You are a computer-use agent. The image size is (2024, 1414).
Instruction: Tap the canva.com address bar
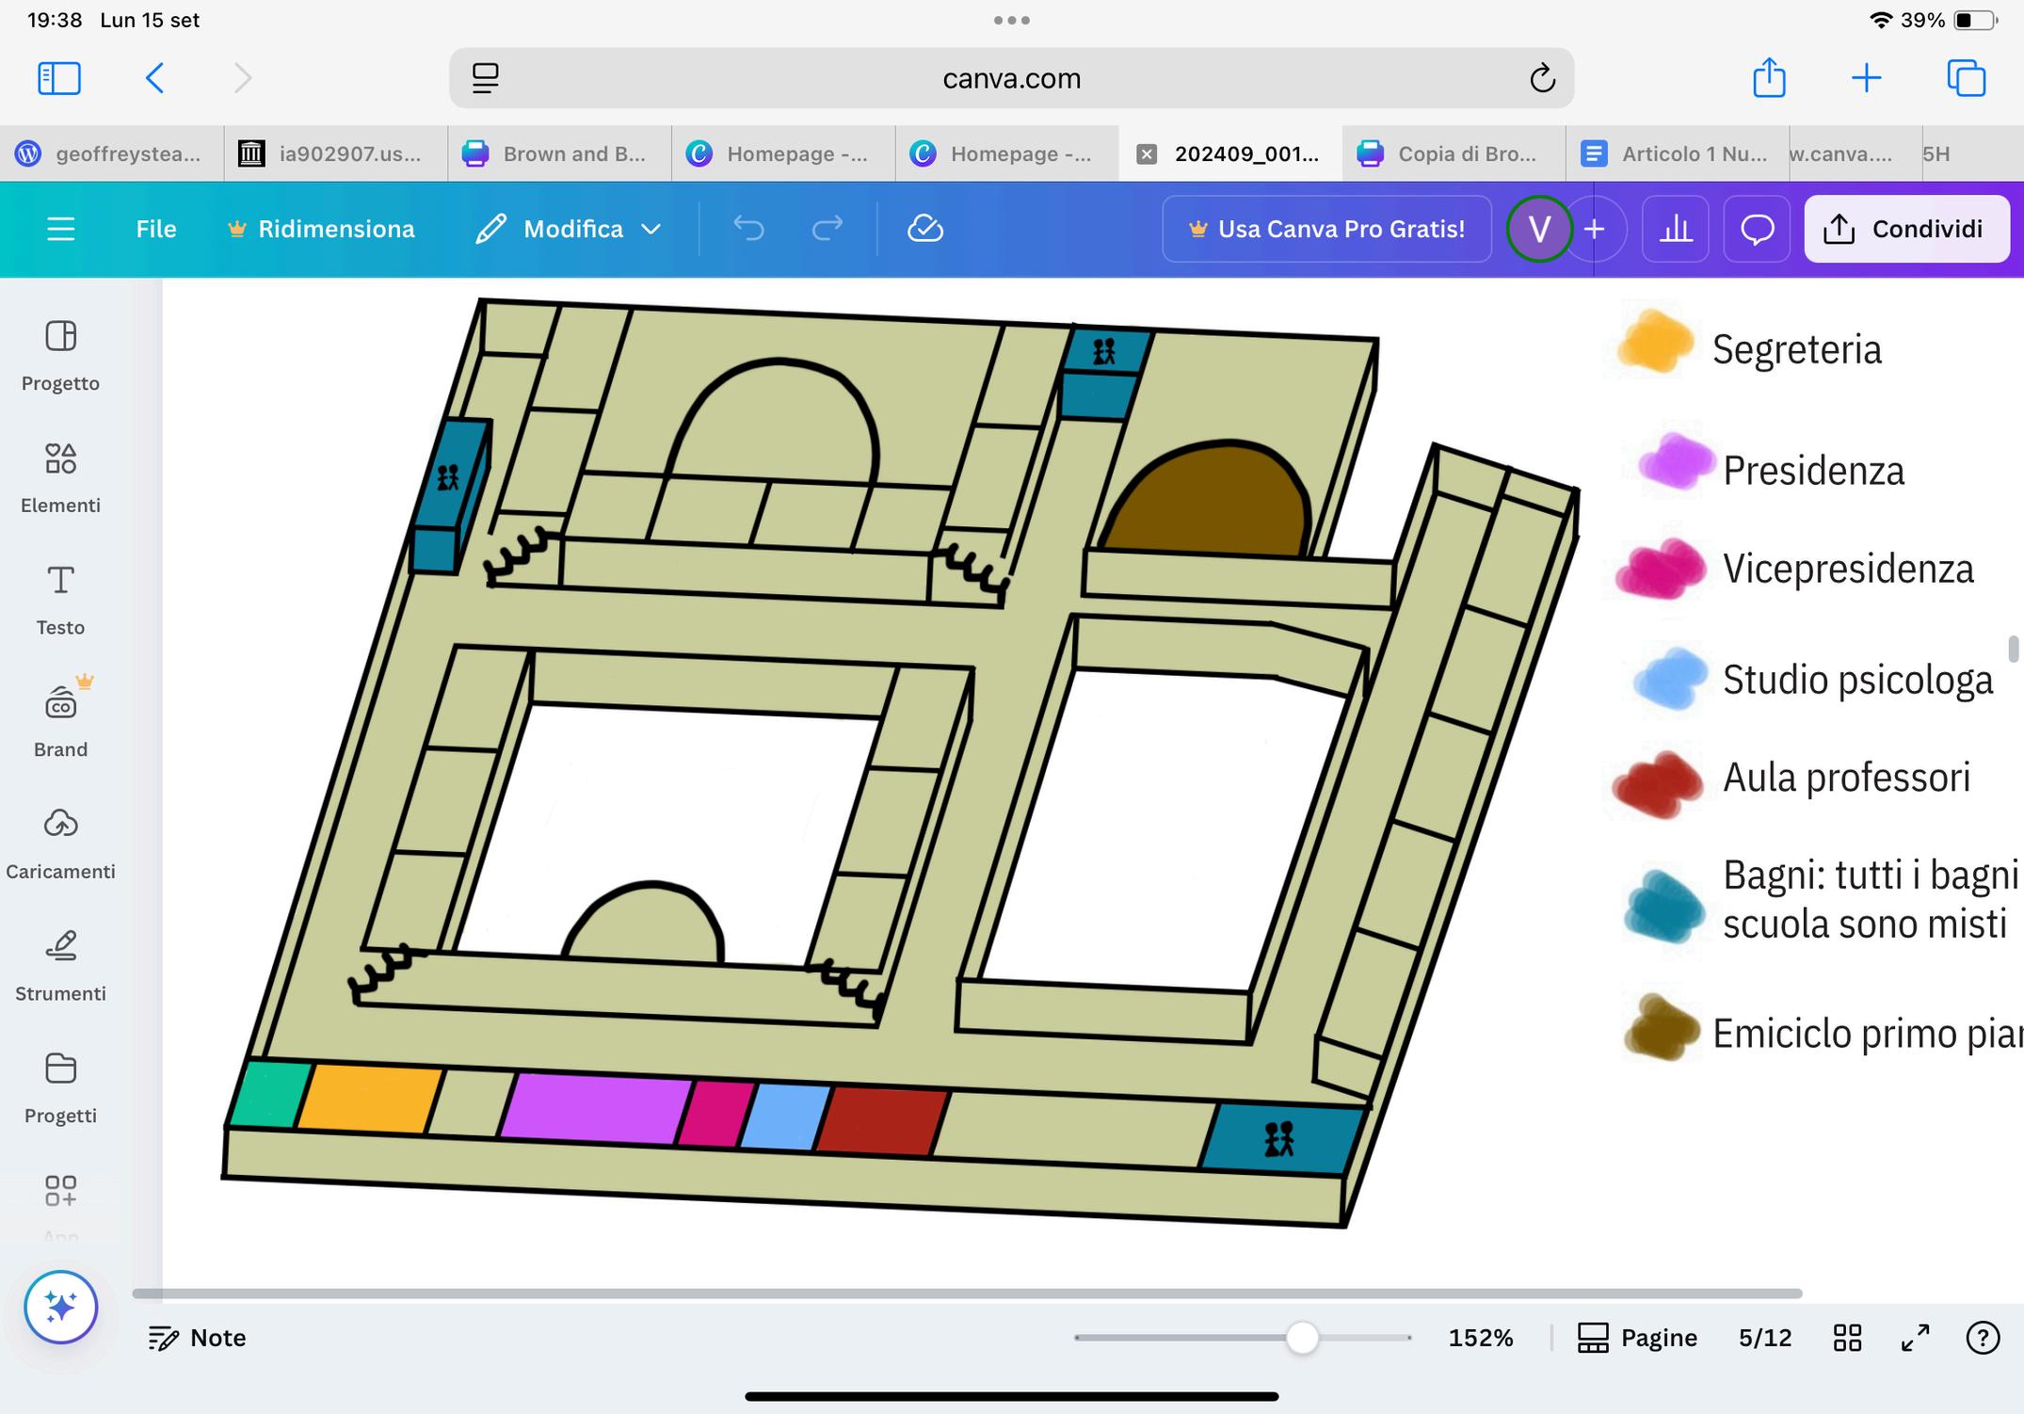pos(1011,78)
